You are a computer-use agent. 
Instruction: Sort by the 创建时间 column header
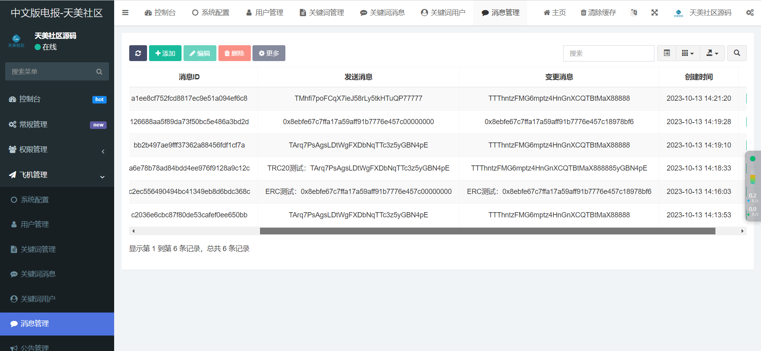point(699,77)
